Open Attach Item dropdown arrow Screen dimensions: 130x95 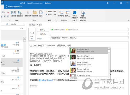click(35, 18)
